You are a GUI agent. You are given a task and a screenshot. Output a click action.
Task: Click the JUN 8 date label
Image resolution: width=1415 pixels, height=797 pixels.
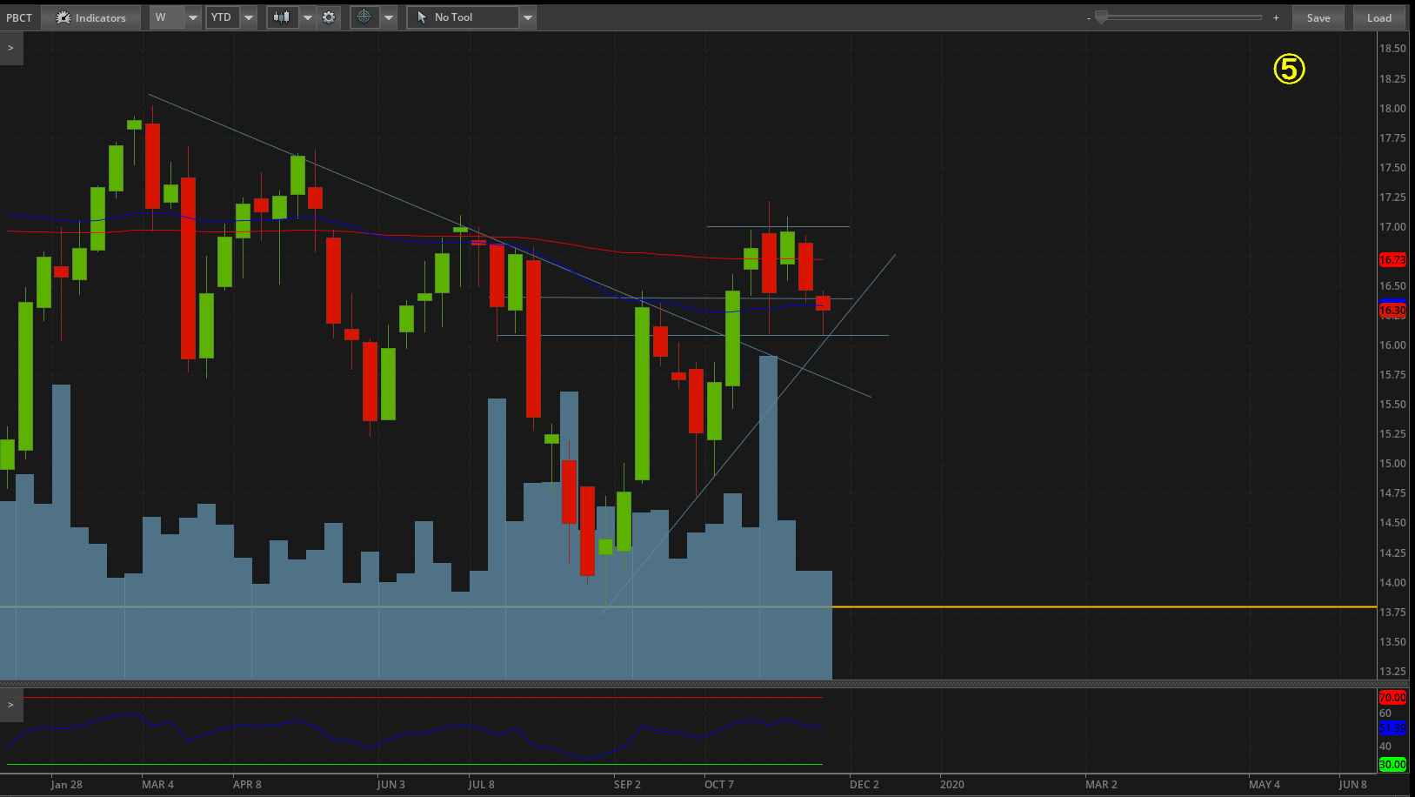1352,785
